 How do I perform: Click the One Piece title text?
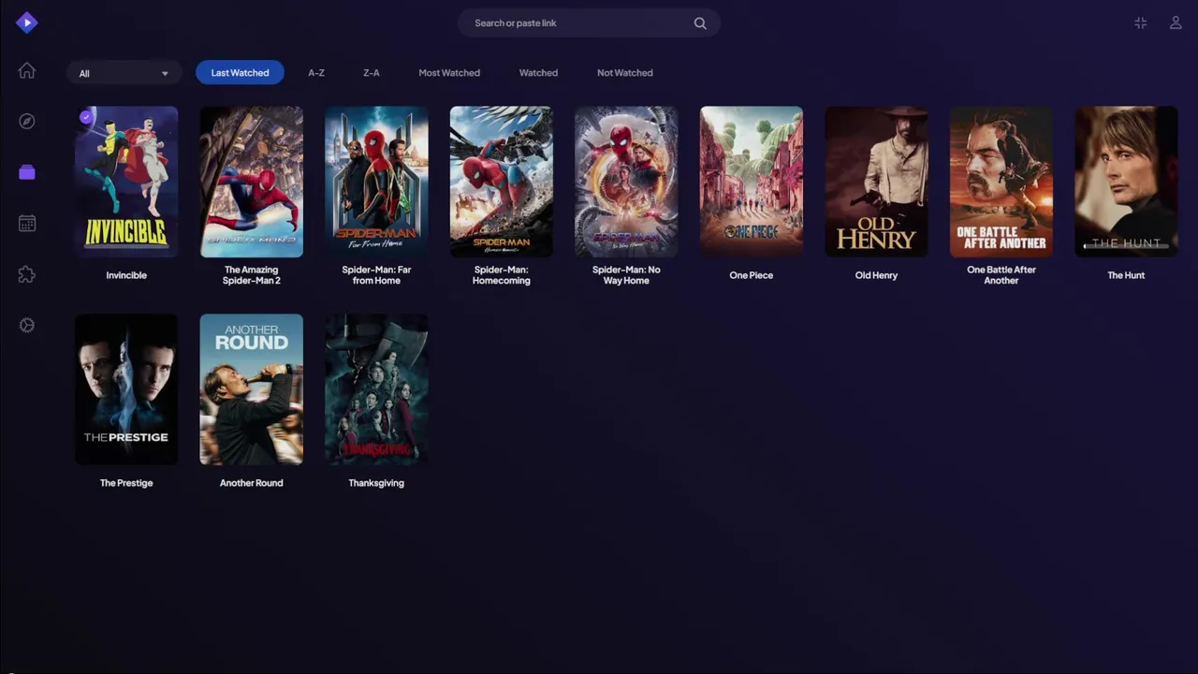(752, 275)
